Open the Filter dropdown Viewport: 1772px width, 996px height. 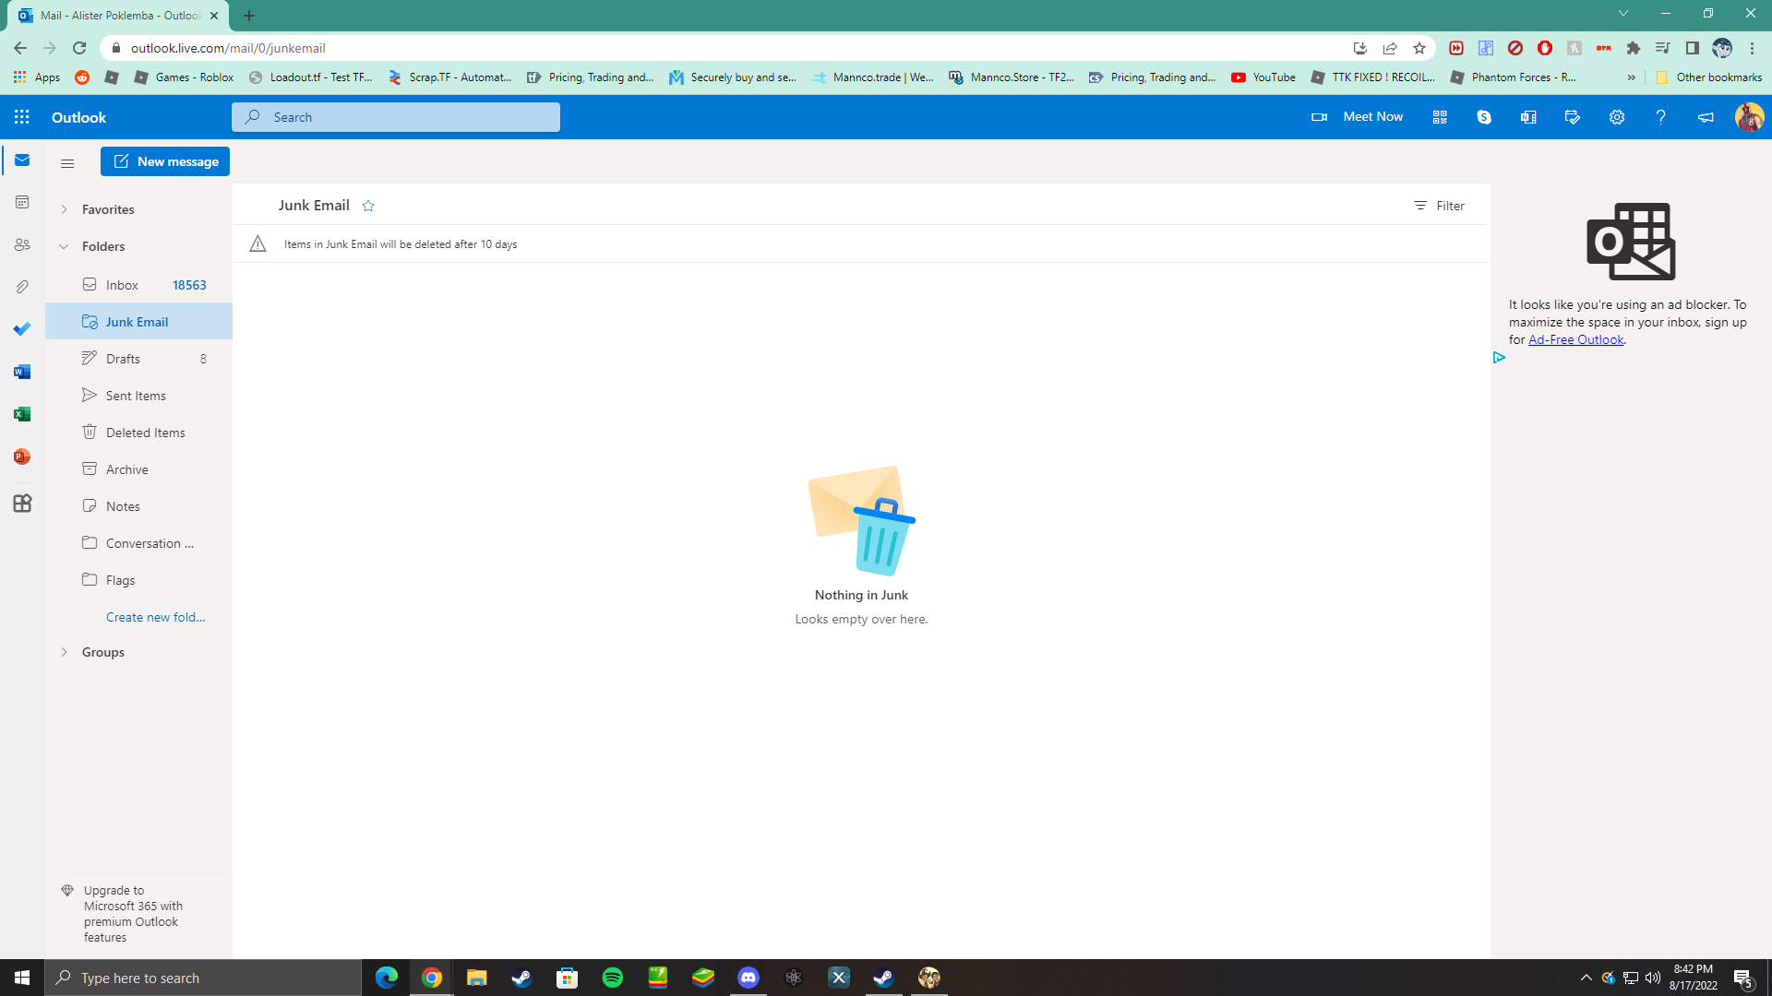pyautogui.click(x=1439, y=206)
